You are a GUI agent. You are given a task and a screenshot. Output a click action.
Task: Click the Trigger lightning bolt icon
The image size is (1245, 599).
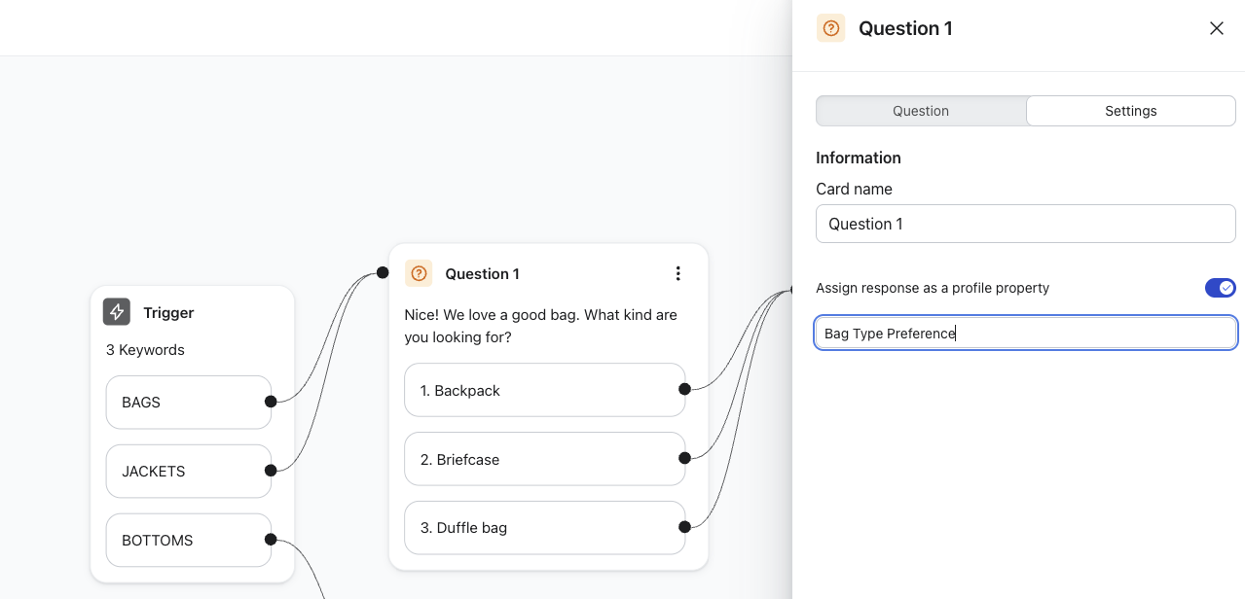click(117, 312)
